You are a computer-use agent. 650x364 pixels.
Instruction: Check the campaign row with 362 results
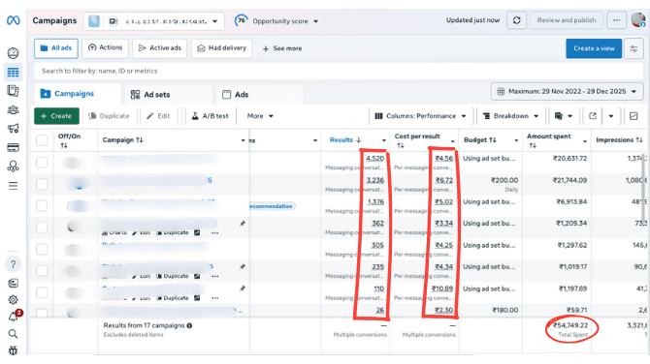pos(42,227)
